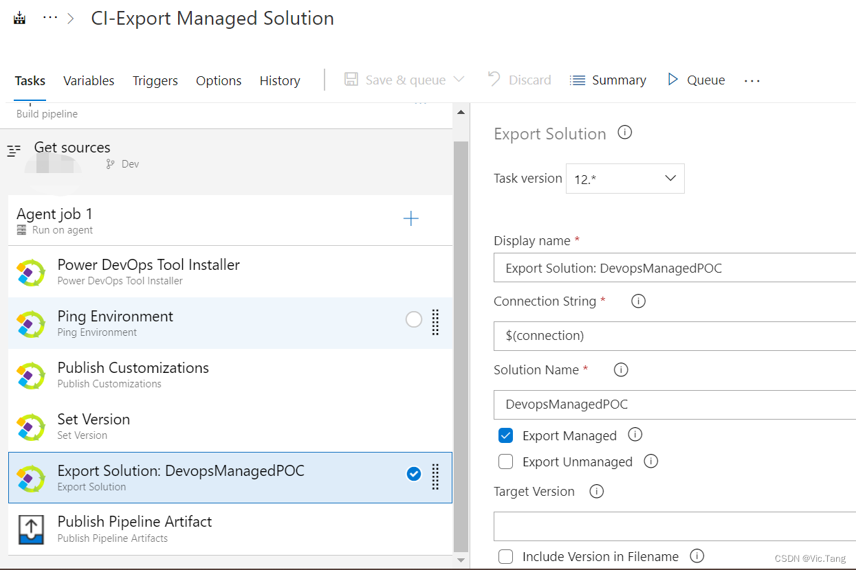This screenshot has height=570, width=856.
Task: View the pipeline Summary
Action: (x=617, y=80)
